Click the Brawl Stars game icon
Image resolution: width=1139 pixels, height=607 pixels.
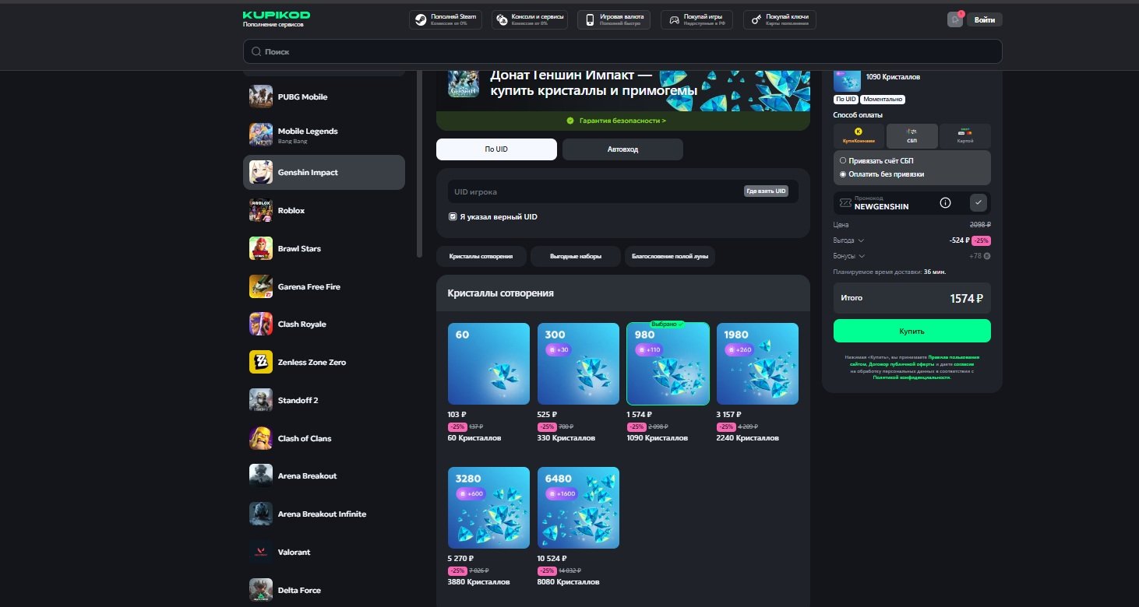[x=261, y=248]
